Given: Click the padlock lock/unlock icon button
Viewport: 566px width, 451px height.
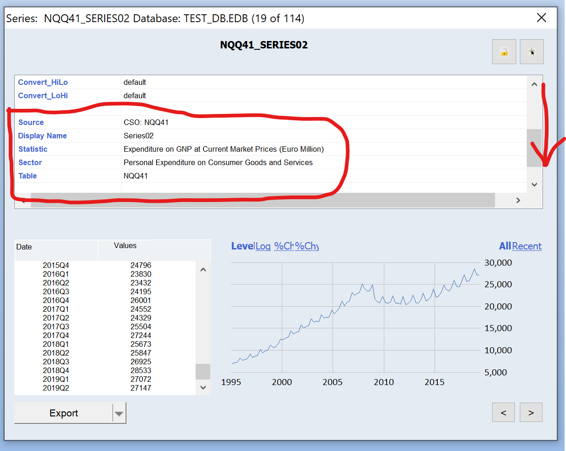Looking at the screenshot, I should pyautogui.click(x=504, y=52).
